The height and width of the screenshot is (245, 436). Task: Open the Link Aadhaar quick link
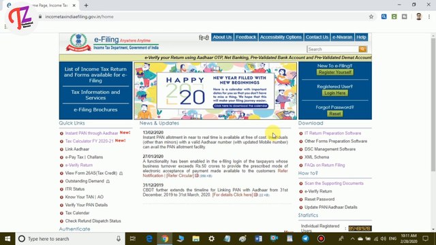tap(77, 149)
